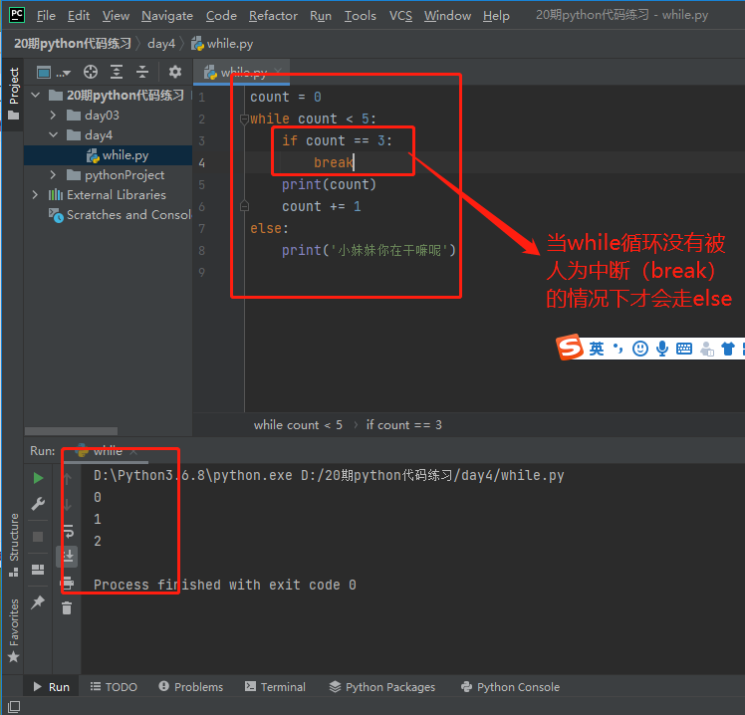This screenshot has width=745, height=715.
Task: Open Sogou soft keyboard icon
Action: pyautogui.click(x=683, y=349)
